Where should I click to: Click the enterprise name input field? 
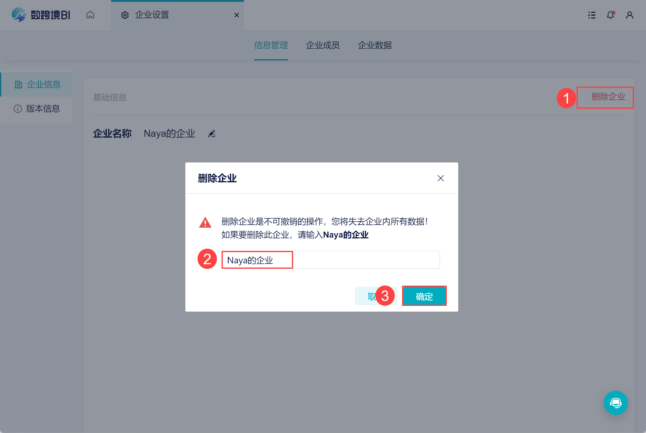331,260
